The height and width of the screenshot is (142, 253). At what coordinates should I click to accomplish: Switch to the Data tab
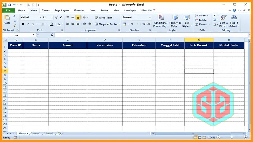coord(92,10)
